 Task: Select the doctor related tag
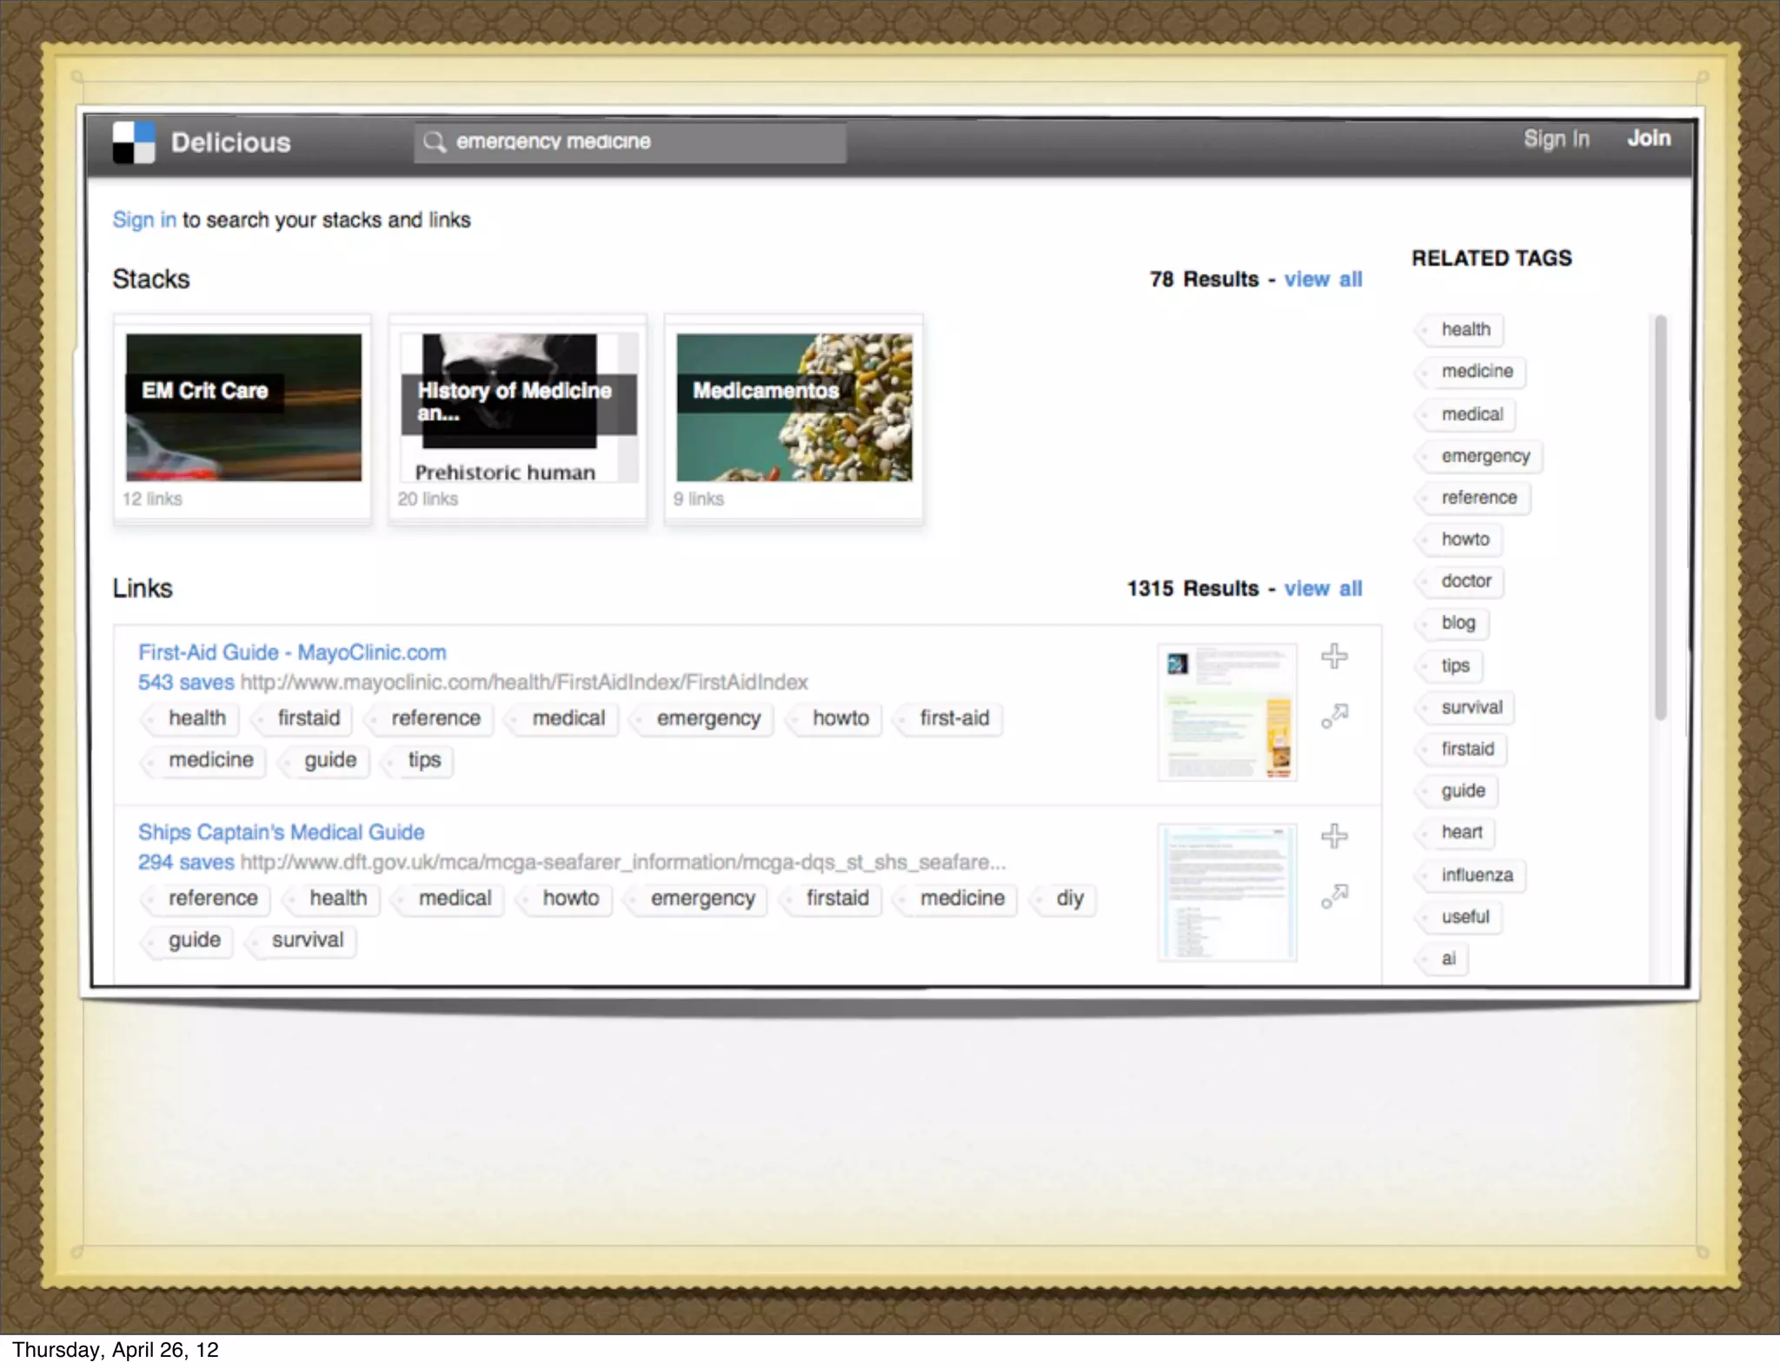pos(1465,580)
